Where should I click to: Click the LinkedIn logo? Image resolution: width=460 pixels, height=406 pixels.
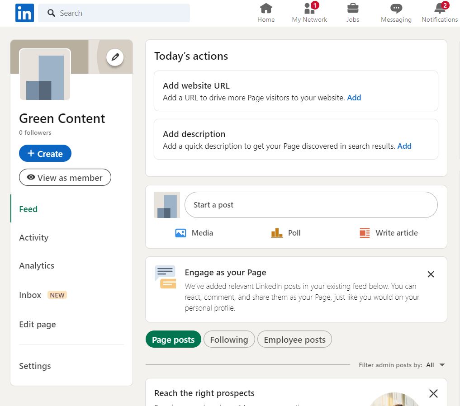24,13
